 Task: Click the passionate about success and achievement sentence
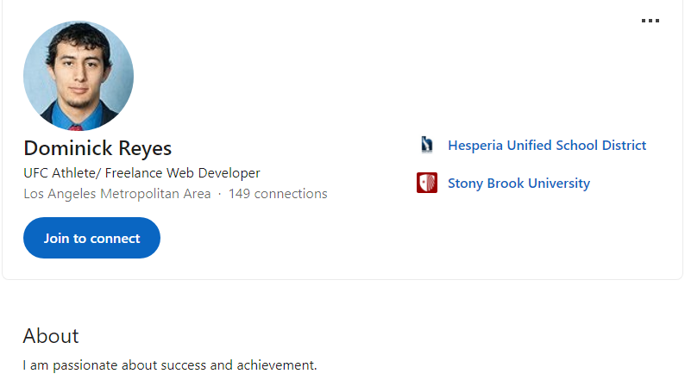tap(170, 365)
